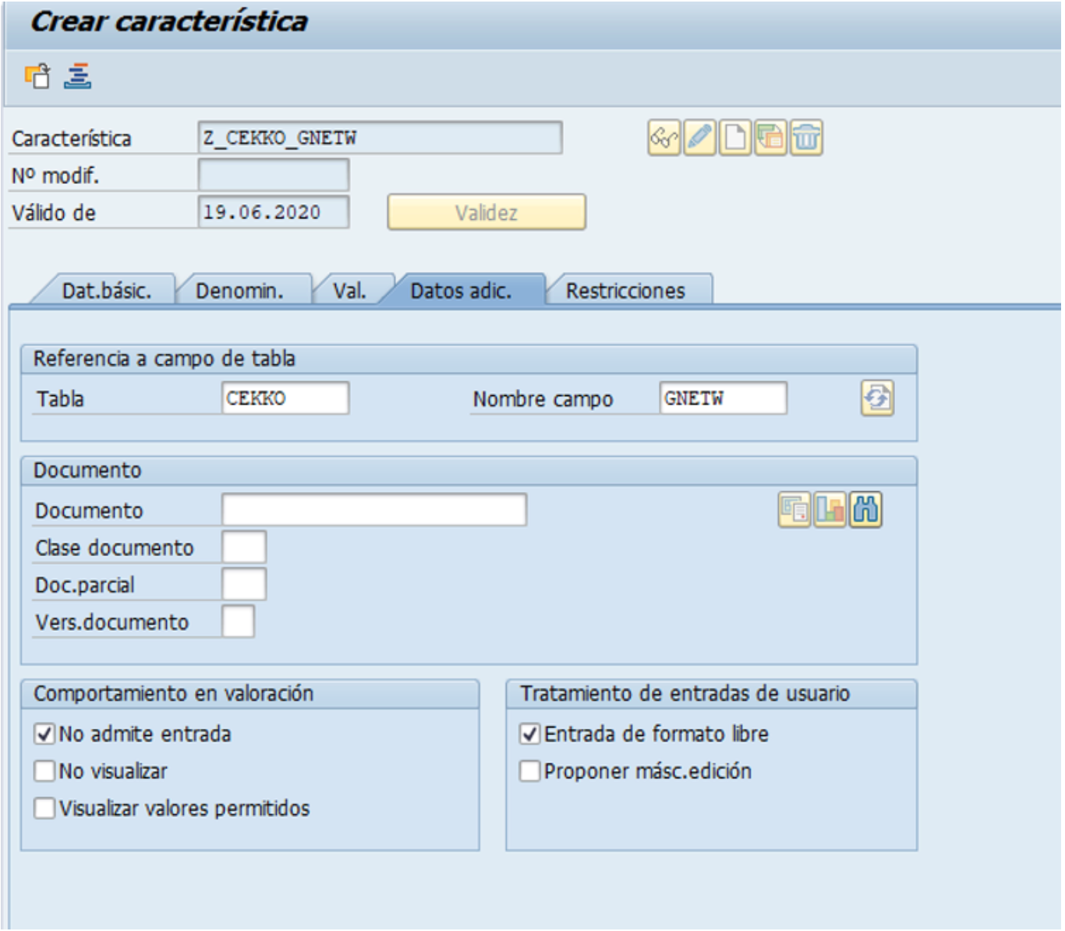This screenshot has width=1065, height=931.
Task: Enable the No visualizar checkbox
Action: [45, 771]
